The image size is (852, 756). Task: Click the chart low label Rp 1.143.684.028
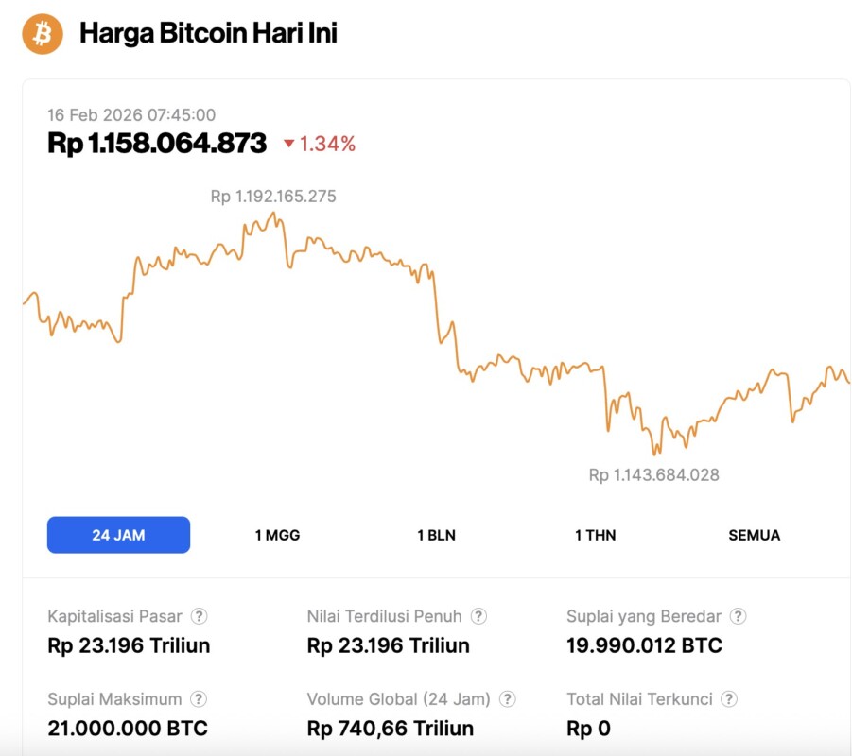653,474
